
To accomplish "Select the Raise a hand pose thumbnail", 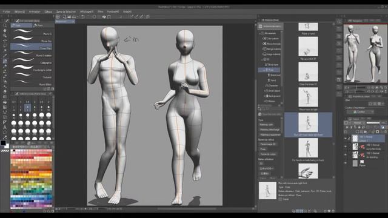I will tap(308, 27).
